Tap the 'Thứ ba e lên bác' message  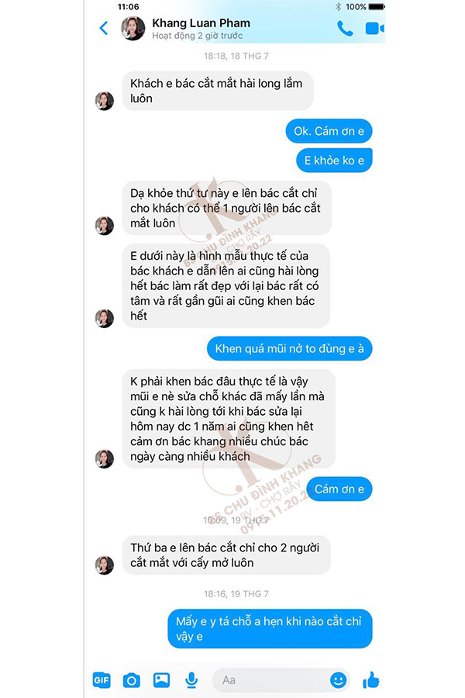click(226, 555)
